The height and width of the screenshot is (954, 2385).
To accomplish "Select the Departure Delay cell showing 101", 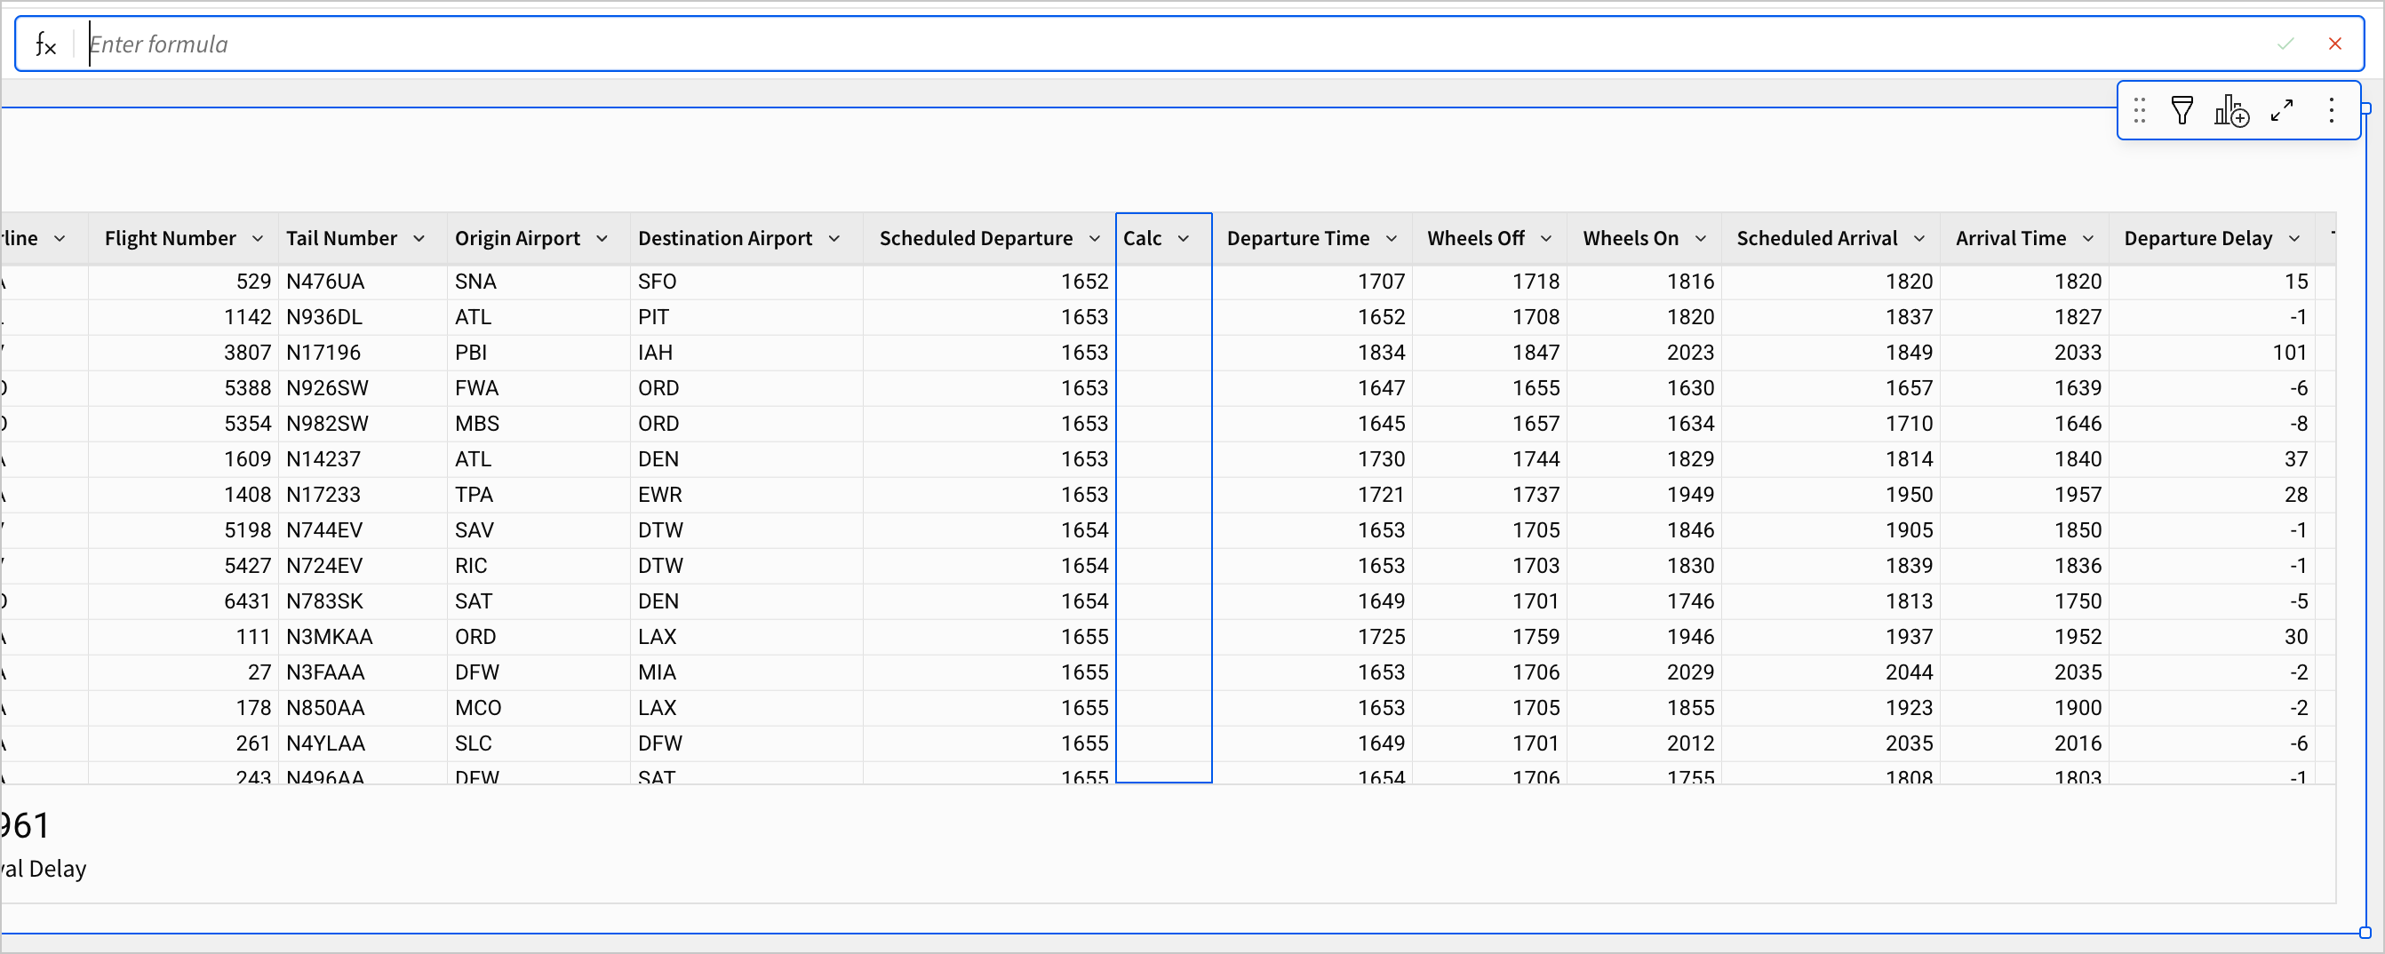I will (x=2213, y=353).
